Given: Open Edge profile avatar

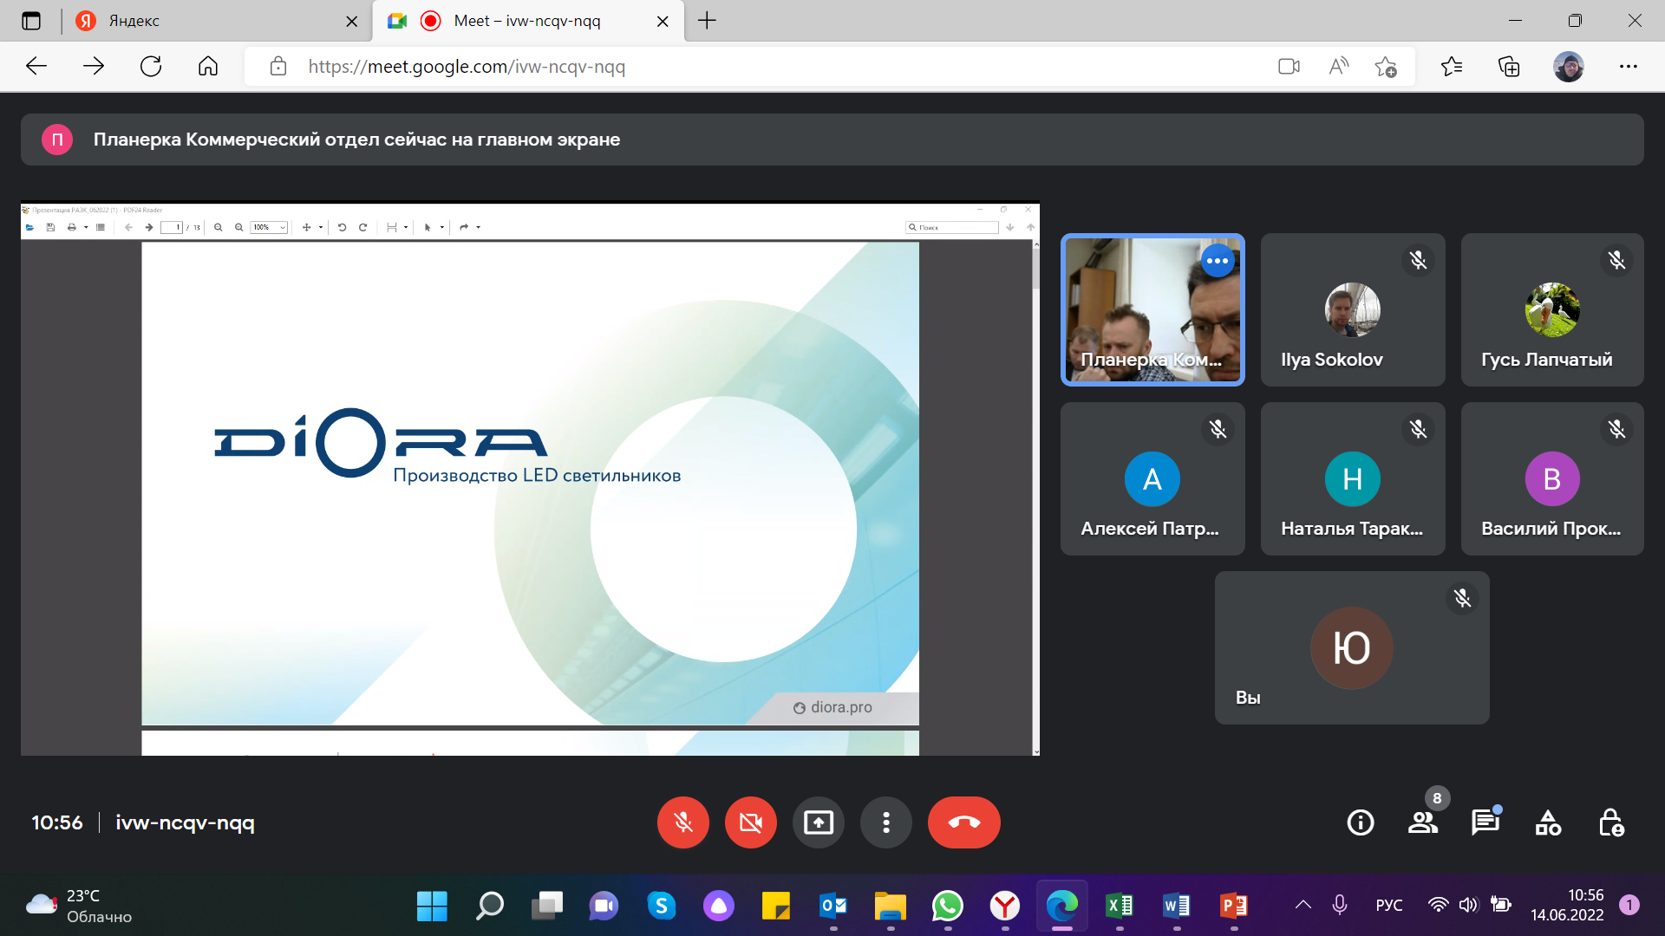Looking at the screenshot, I should coord(1568,67).
